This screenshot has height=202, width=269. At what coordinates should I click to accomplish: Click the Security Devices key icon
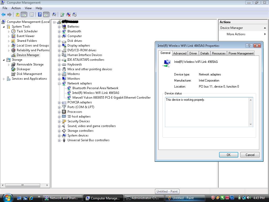64,121
